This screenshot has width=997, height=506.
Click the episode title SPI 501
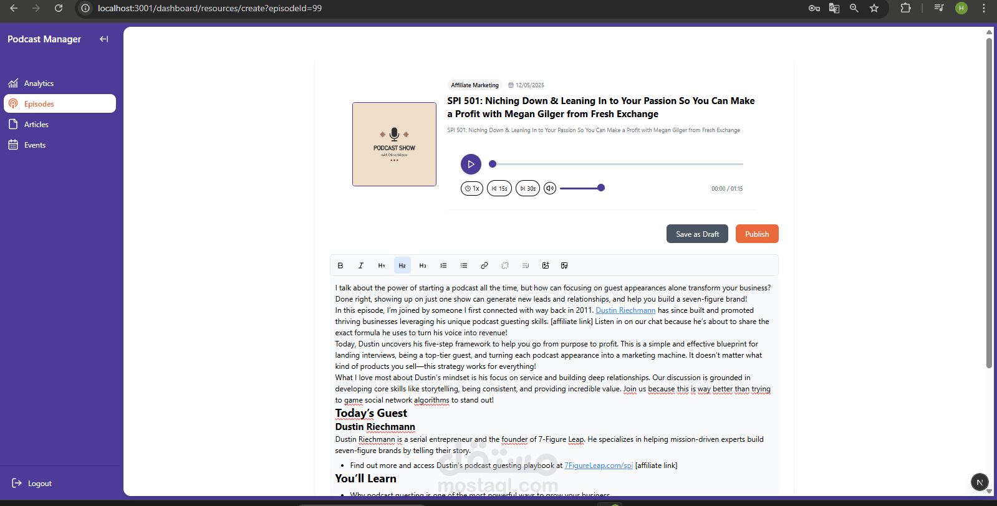[600, 107]
